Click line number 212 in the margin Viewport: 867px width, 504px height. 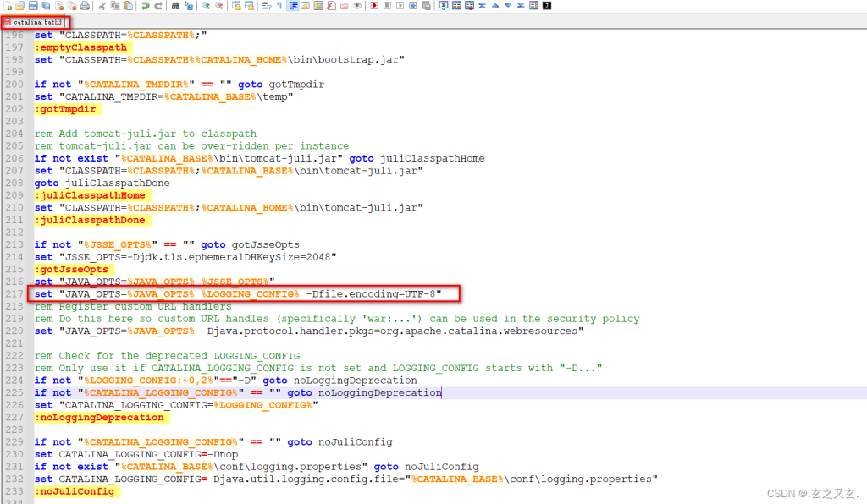[x=14, y=233]
